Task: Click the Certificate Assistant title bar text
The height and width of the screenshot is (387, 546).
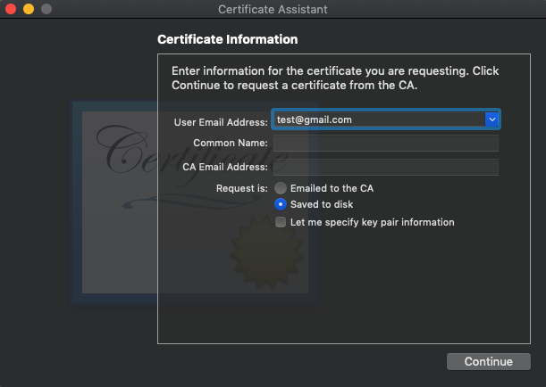Action: pos(273,9)
